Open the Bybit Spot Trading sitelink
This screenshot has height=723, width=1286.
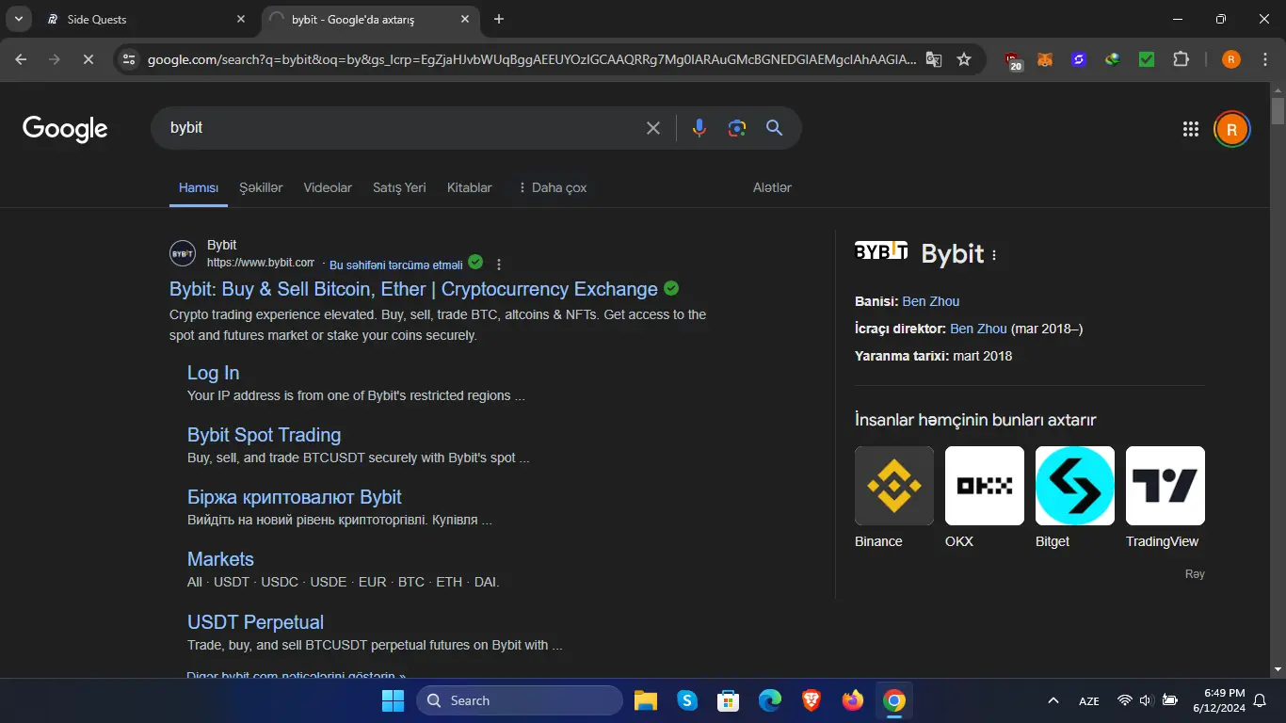264,435
